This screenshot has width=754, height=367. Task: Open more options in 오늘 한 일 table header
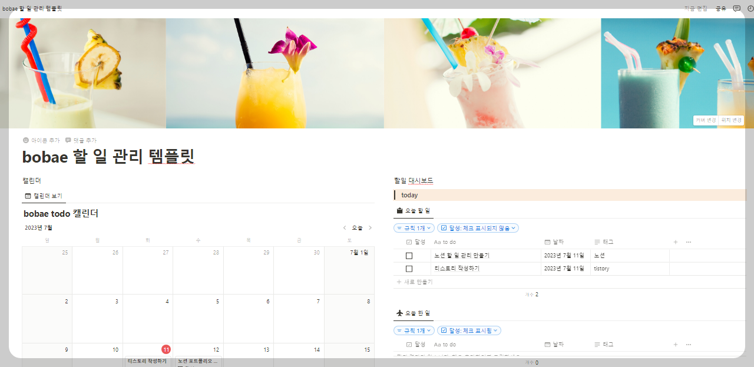tap(689, 345)
